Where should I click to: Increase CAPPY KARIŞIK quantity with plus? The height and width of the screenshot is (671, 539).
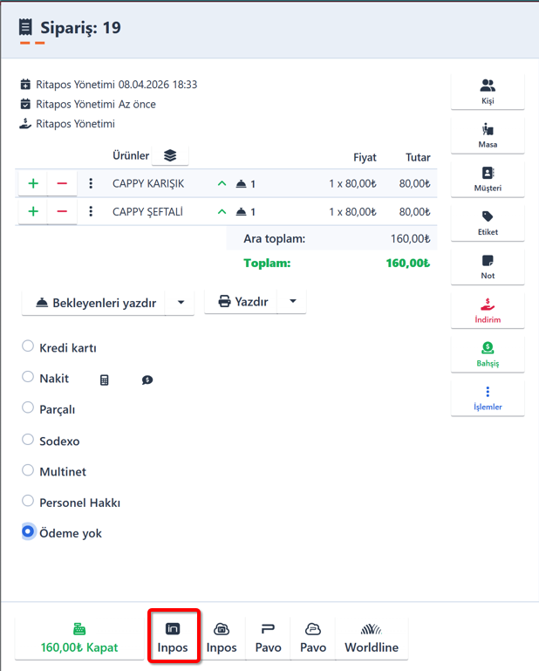pos(33,184)
